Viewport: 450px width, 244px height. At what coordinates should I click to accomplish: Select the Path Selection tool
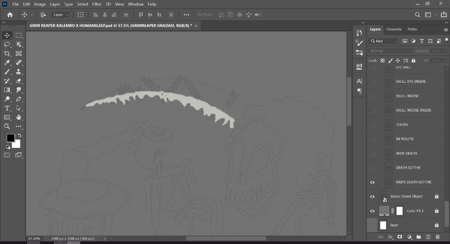[x=19, y=108]
